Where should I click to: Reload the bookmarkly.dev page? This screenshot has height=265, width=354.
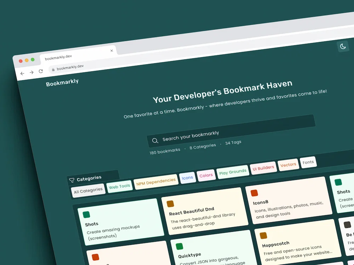[41, 71]
